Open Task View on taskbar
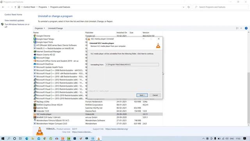The height and width of the screenshot is (141, 250). coord(20,138)
